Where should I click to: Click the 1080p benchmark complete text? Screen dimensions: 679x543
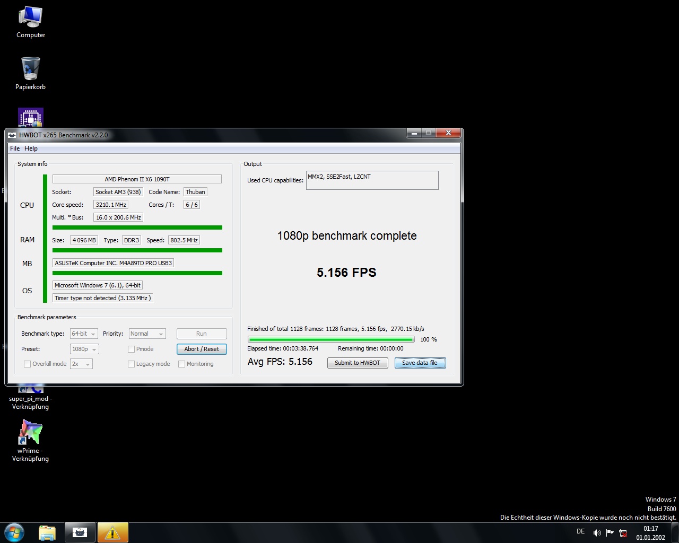click(347, 236)
